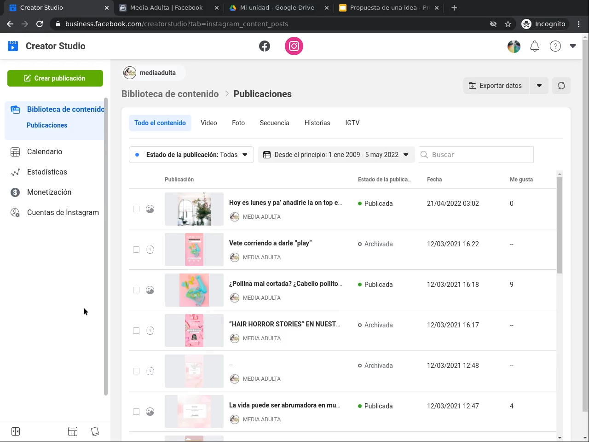Select the "Todo el contenido" tab

160,123
